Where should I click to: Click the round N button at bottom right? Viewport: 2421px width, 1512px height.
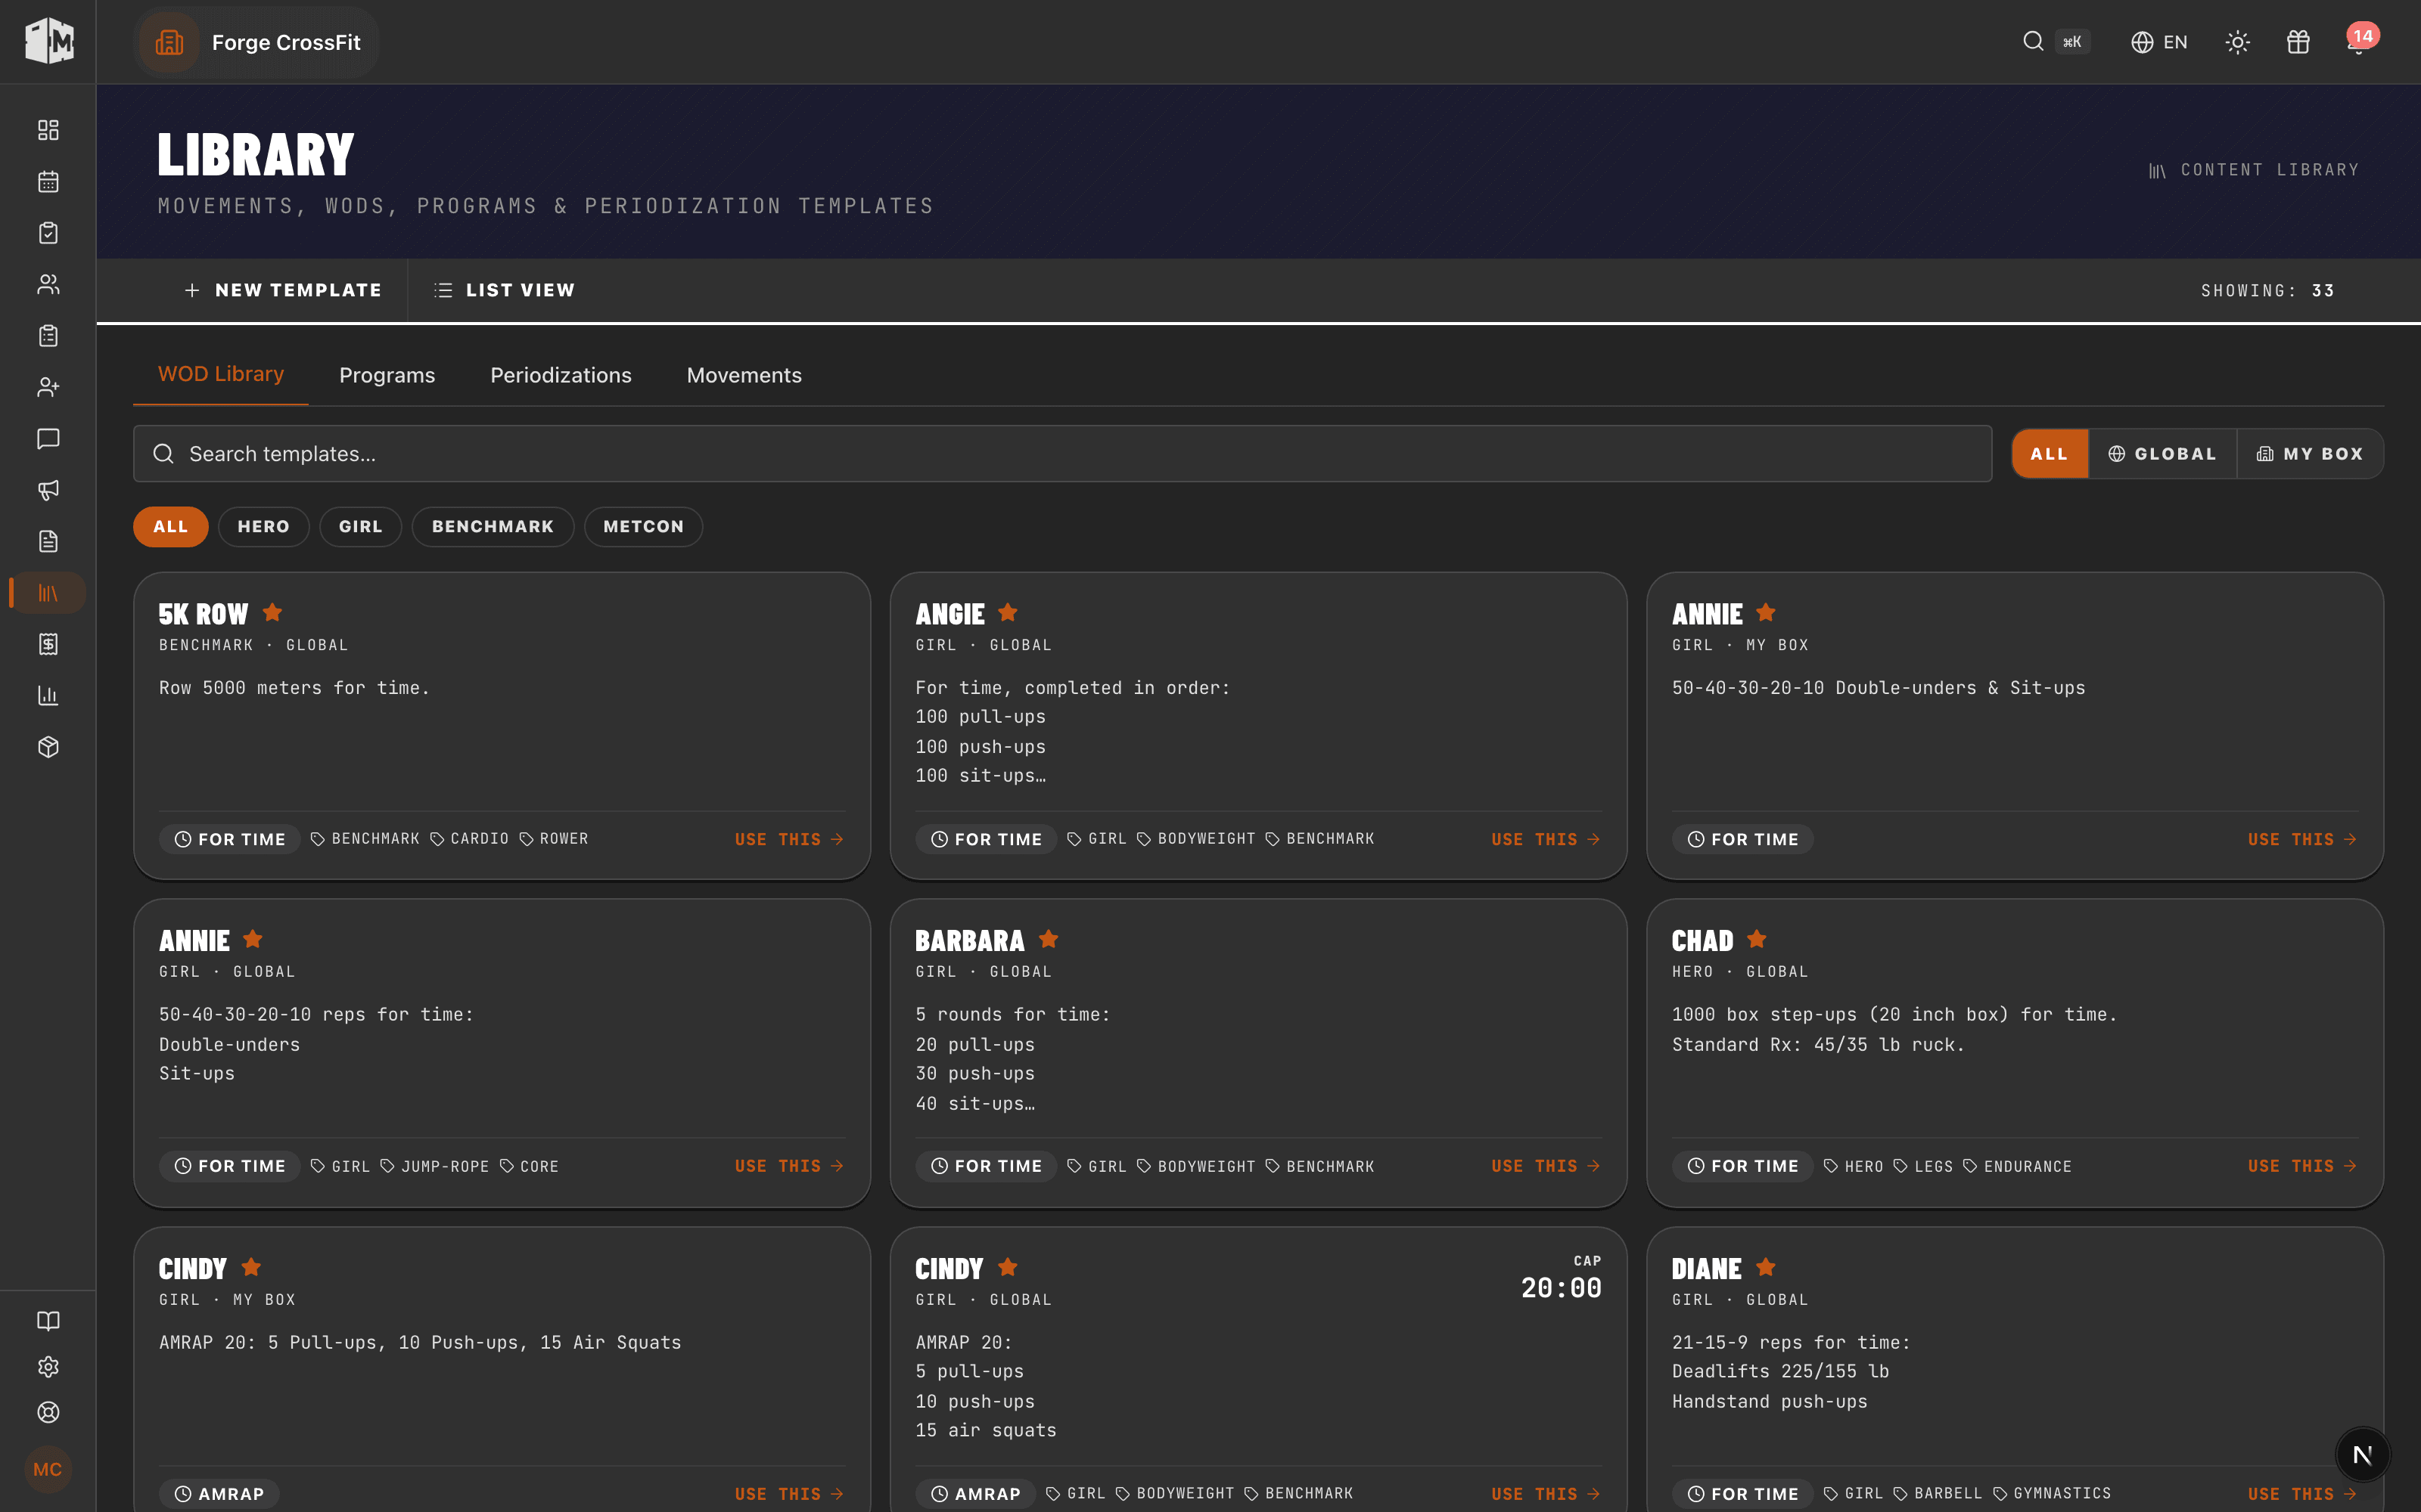pos(2362,1455)
